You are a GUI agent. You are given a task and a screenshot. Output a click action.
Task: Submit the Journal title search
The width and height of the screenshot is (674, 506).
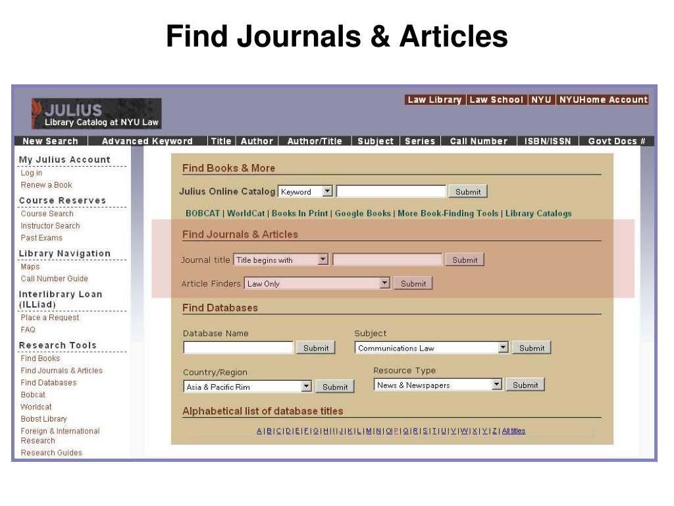[x=465, y=260]
